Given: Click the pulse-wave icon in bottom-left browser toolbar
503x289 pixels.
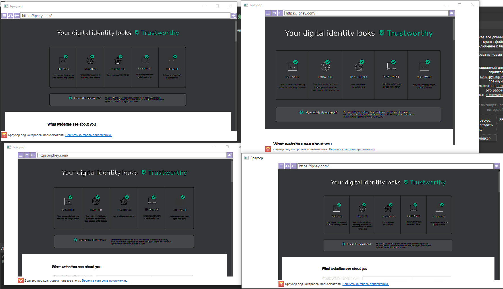Looking at the screenshot, I should click(27, 155).
